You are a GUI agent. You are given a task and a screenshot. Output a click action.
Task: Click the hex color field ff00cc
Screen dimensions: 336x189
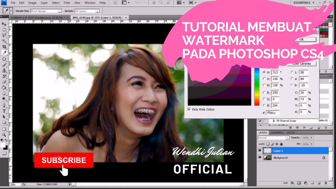[272, 113]
